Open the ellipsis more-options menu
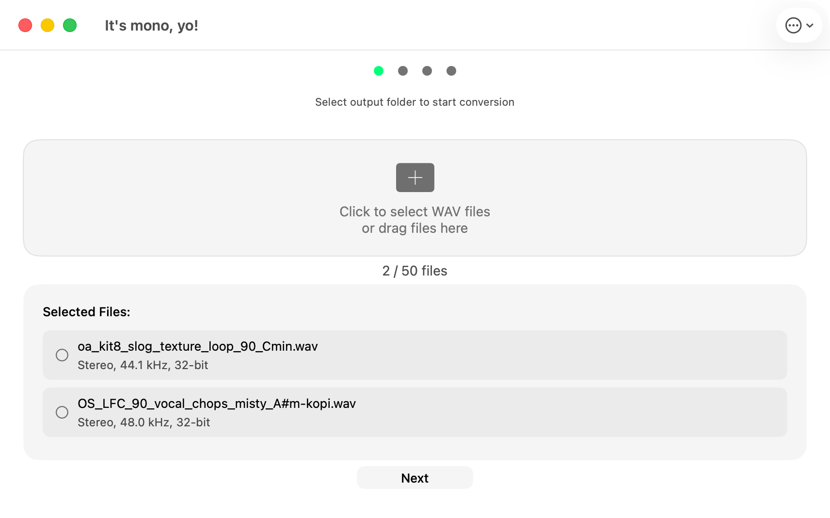The image size is (830, 518). pos(793,25)
